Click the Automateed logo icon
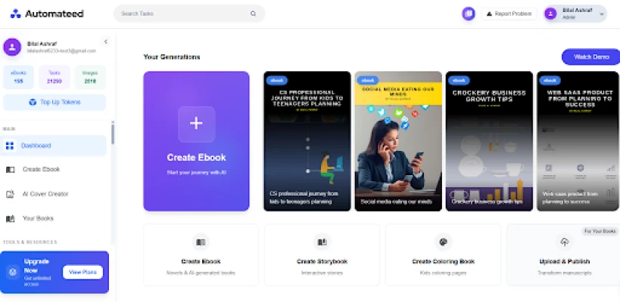This screenshot has width=620, height=302. tap(15, 14)
